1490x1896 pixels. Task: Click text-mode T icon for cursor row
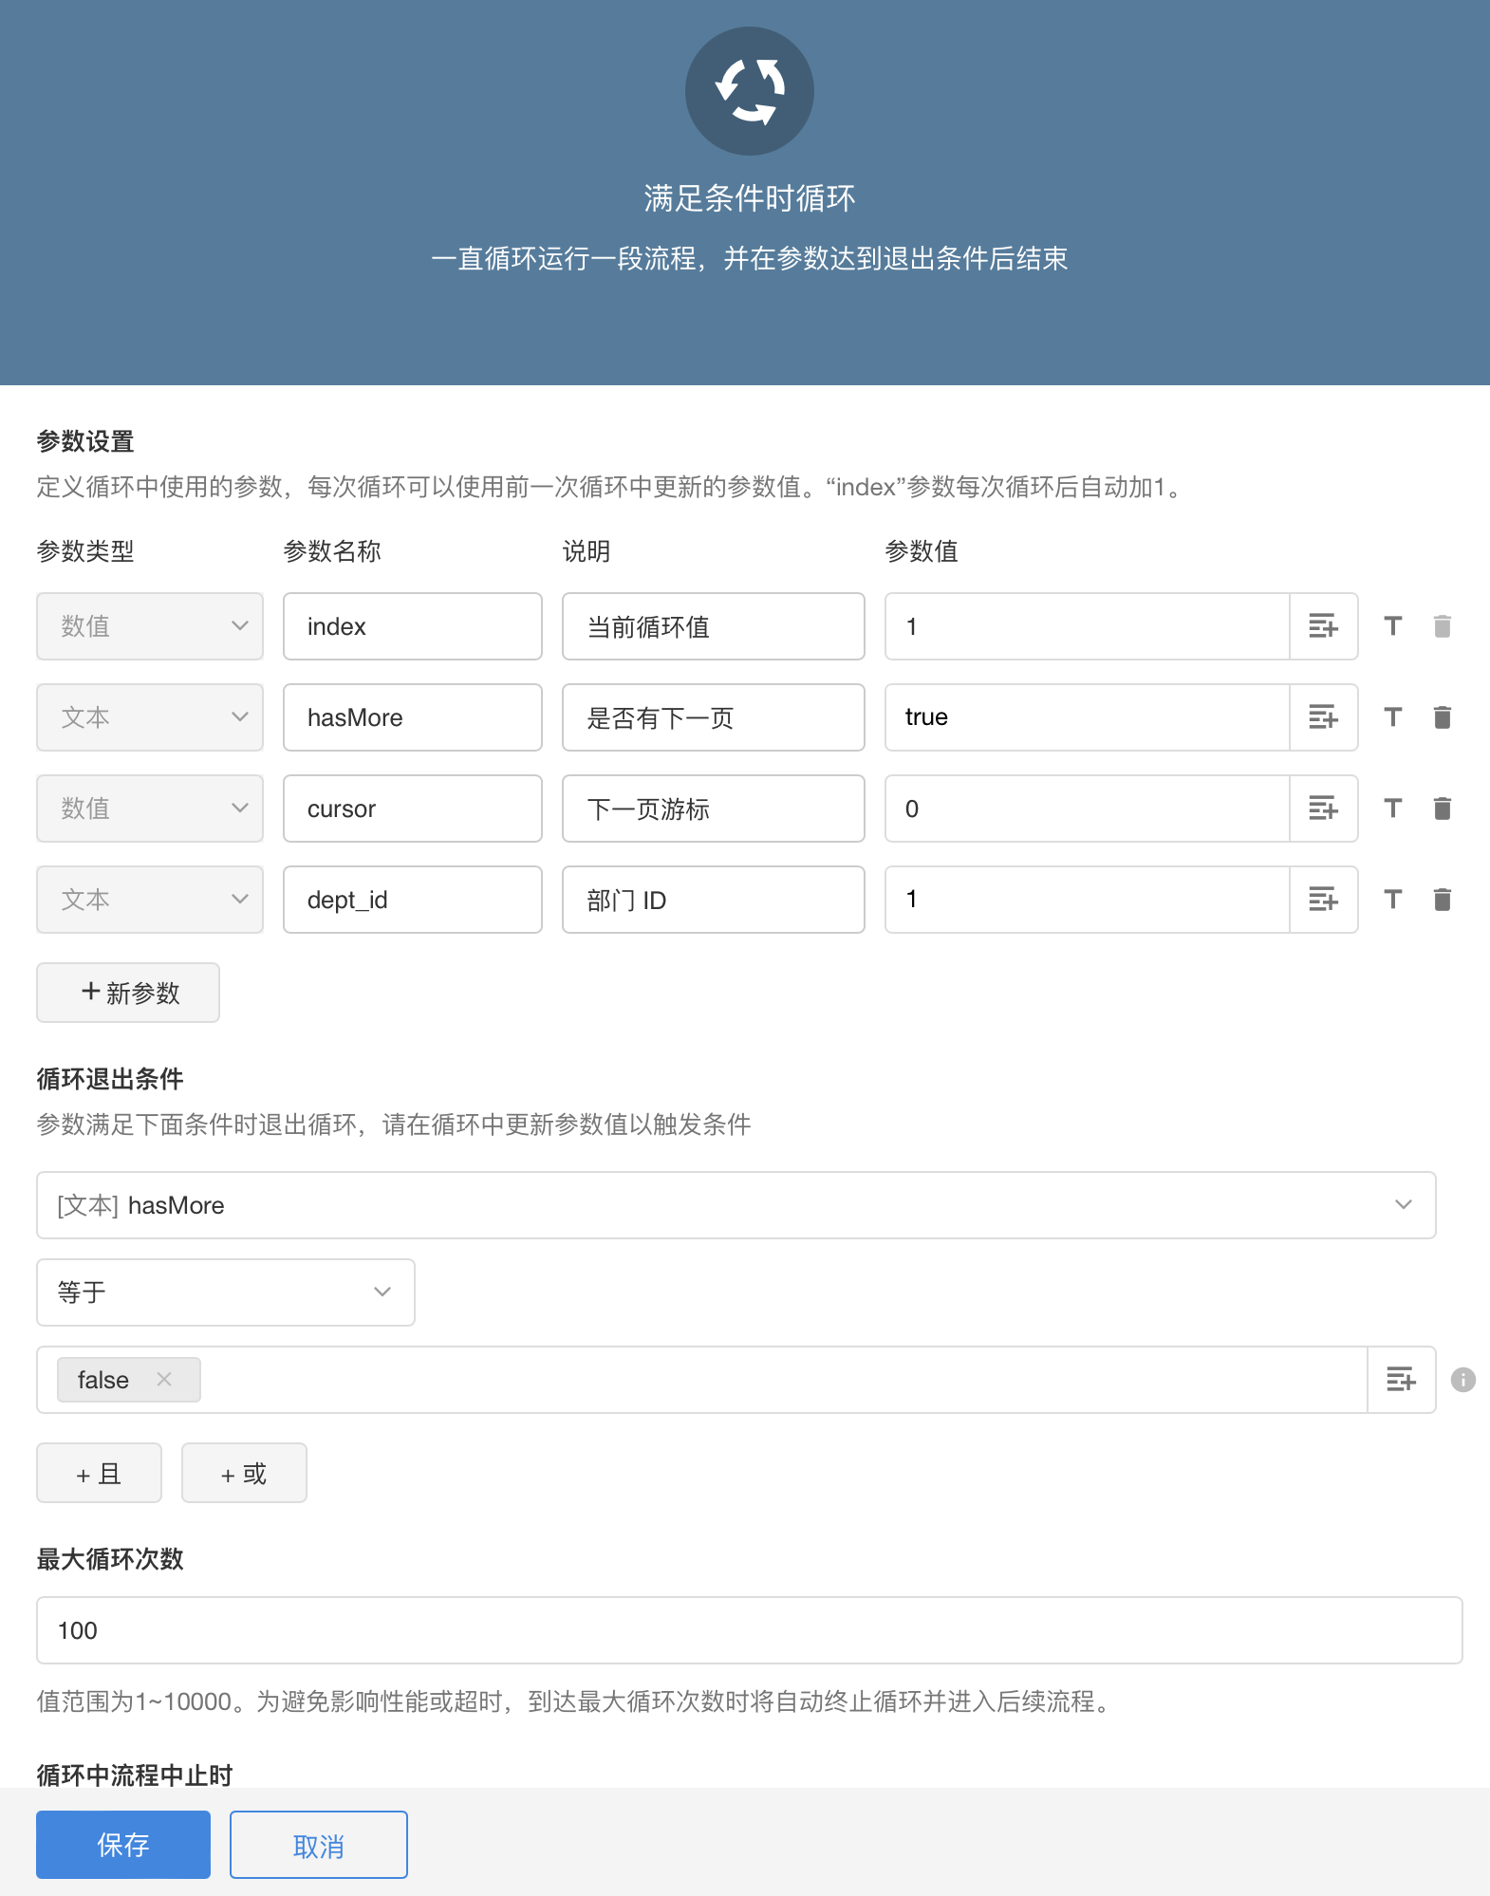point(1392,809)
